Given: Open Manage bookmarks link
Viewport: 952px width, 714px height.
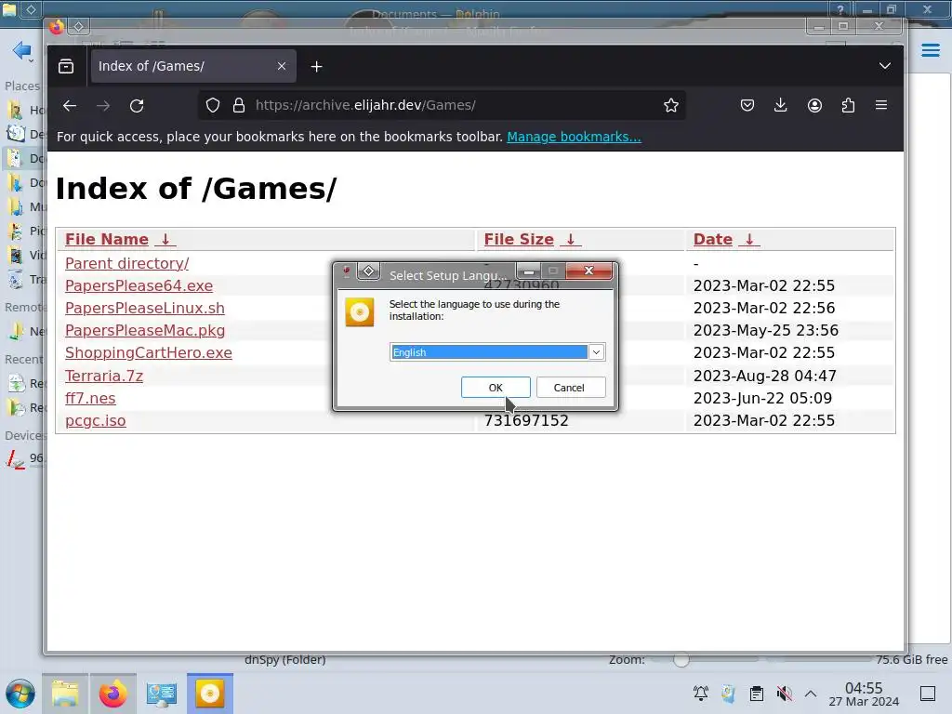Looking at the screenshot, I should (574, 137).
